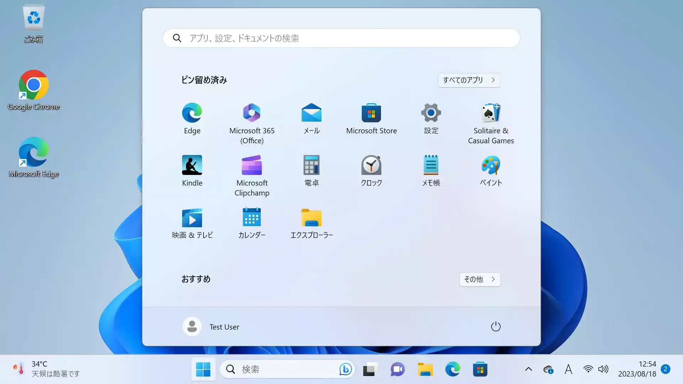Toggle the IME input mode A indicator
The height and width of the screenshot is (384, 683).
tap(568, 369)
